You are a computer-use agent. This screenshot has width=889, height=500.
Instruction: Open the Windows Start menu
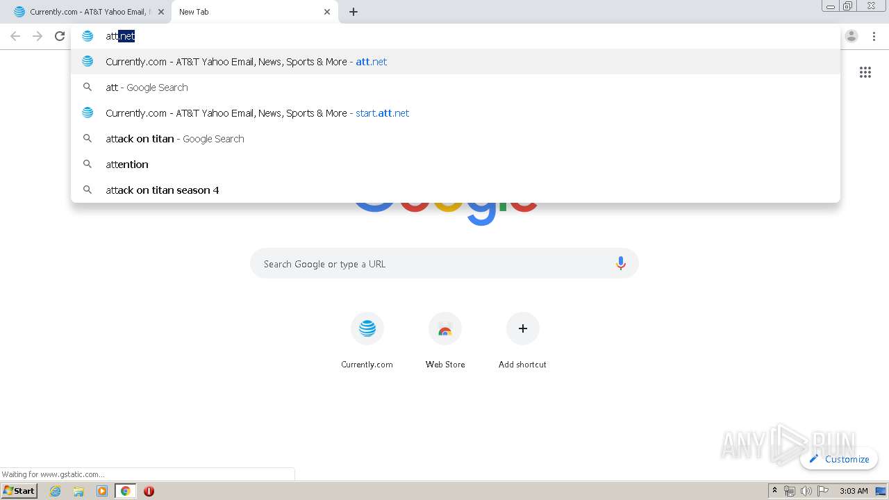[x=19, y=491]
